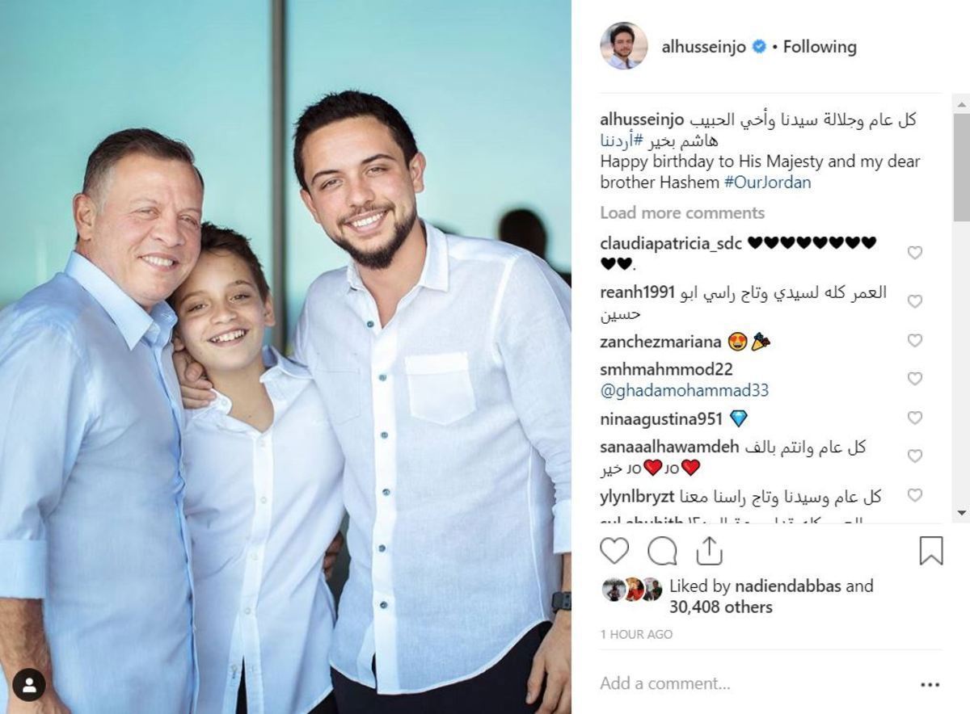Like claudiapatricia_sdc's comment

click(x=914, y=253)
